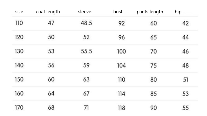207x116 pixels.
Task: Click the 'size' column header
Action: click(x=19, y=12)
